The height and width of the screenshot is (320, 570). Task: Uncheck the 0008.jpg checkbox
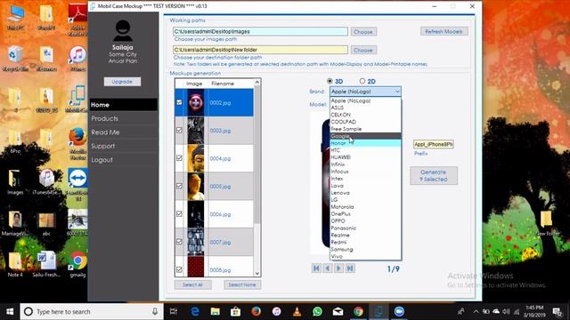[179, 269]
